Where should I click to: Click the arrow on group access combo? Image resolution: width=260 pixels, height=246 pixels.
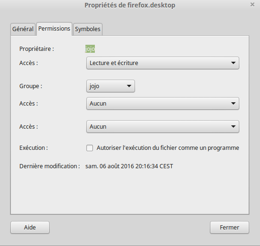point(233,104)
